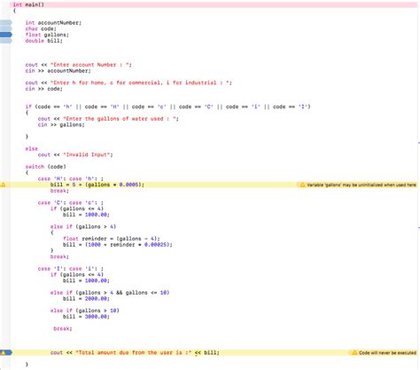Image resolution: width=420 pixels, height=370 pixels.
Task: Click the "Total amount due from the user is" string
Action: tap(134, 352)
